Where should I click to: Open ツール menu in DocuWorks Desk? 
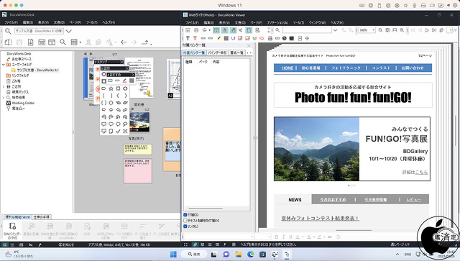click(92, 22)
